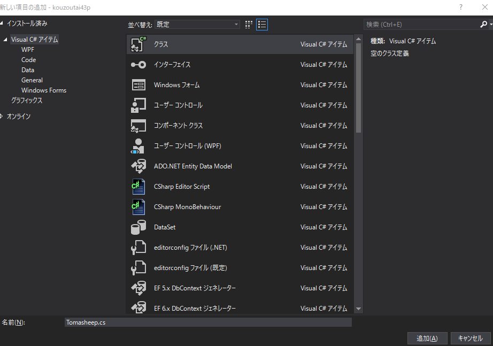Select the Windows Forms category
Screen dimensions: 493x346
click(44, 90)
